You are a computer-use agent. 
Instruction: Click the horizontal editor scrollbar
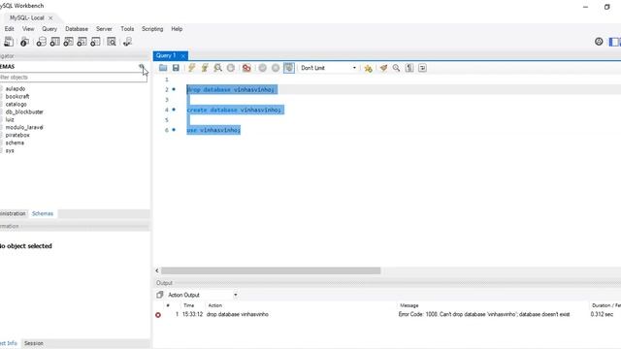271,270
